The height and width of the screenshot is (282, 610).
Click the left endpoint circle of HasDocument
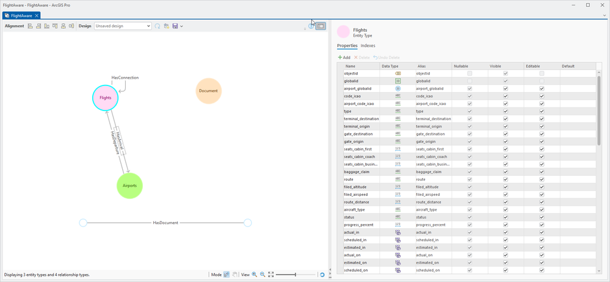[83, 223]
